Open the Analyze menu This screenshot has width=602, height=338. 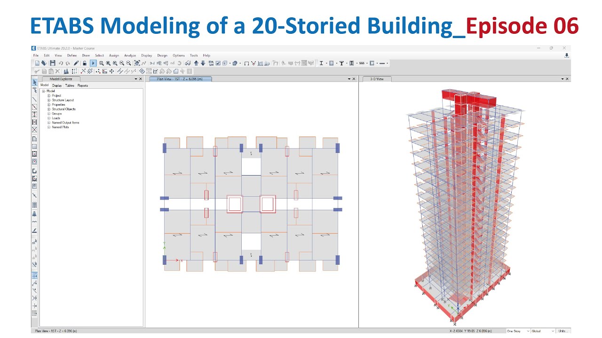pos(130,55)
